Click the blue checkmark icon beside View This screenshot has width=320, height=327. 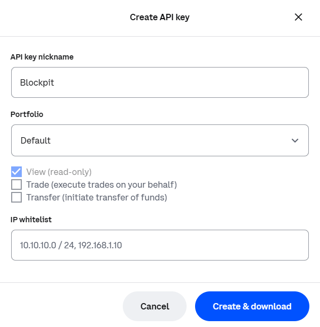[x=16, y=172]
